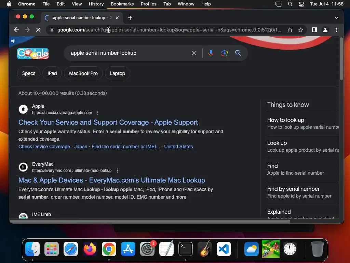The width and height of the screenshot is (350, 263).
Task: Open the Apple menu
Action: tap(9, 4)
